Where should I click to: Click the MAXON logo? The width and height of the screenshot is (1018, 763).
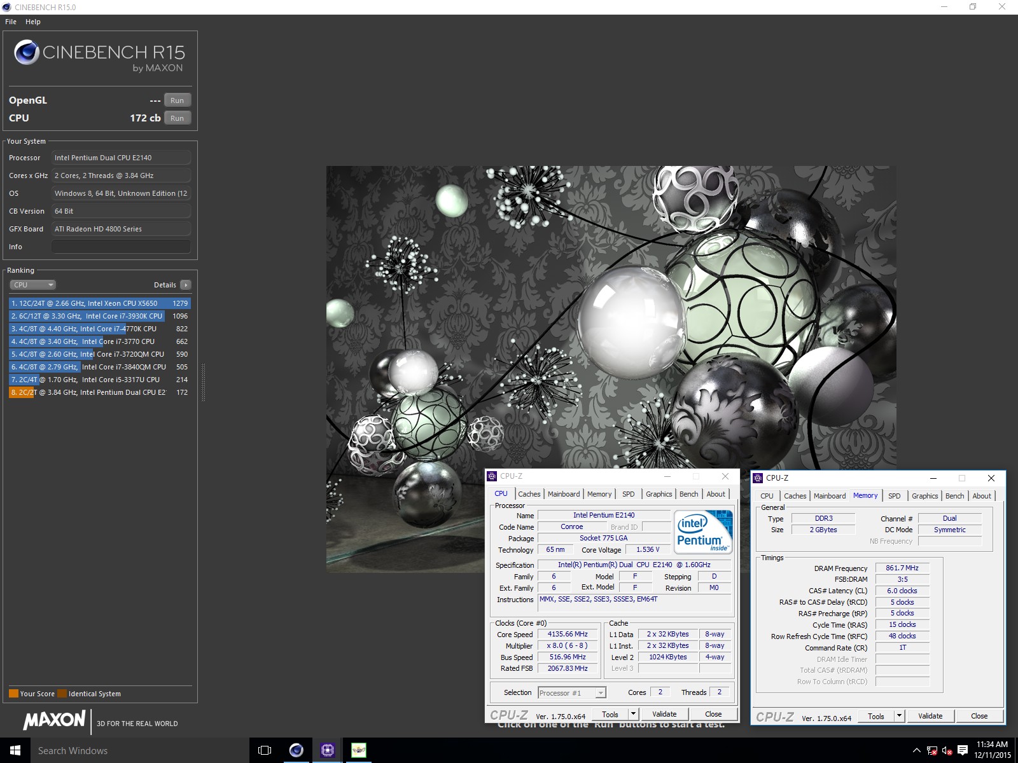pos(54,720)
